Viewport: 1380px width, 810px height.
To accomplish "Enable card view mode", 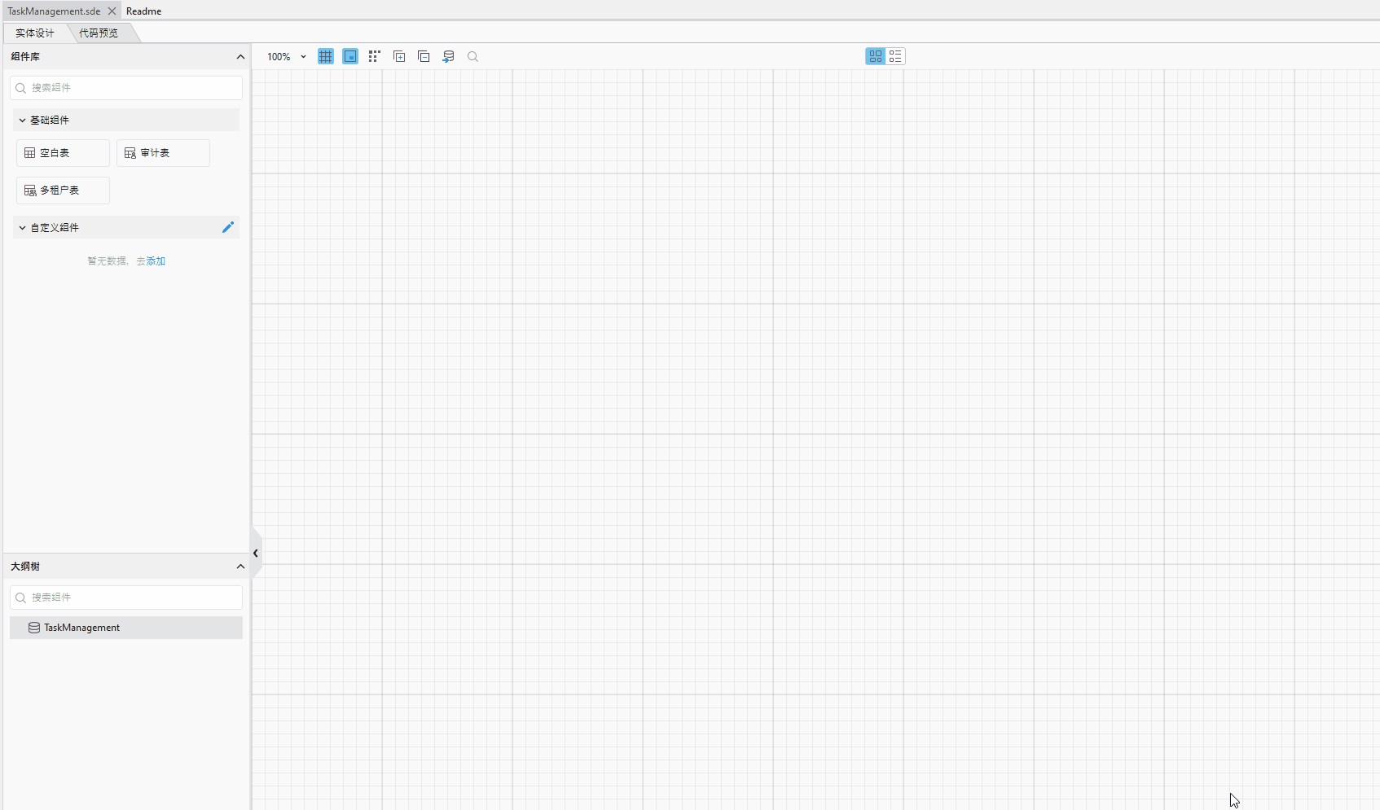I will [875, 56].
